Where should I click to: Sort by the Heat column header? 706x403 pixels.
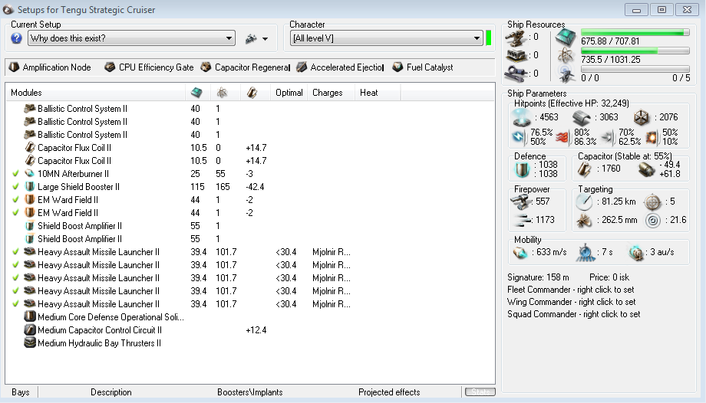pos(378,93)
